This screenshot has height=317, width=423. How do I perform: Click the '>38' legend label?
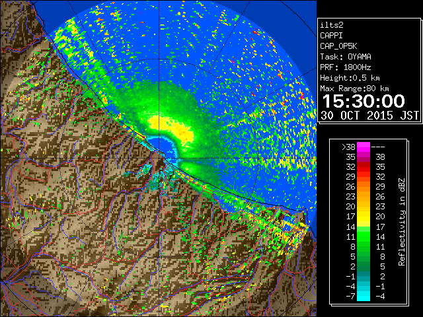coord(348,147)
